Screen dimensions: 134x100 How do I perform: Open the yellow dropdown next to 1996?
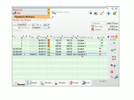coord(116,37)
